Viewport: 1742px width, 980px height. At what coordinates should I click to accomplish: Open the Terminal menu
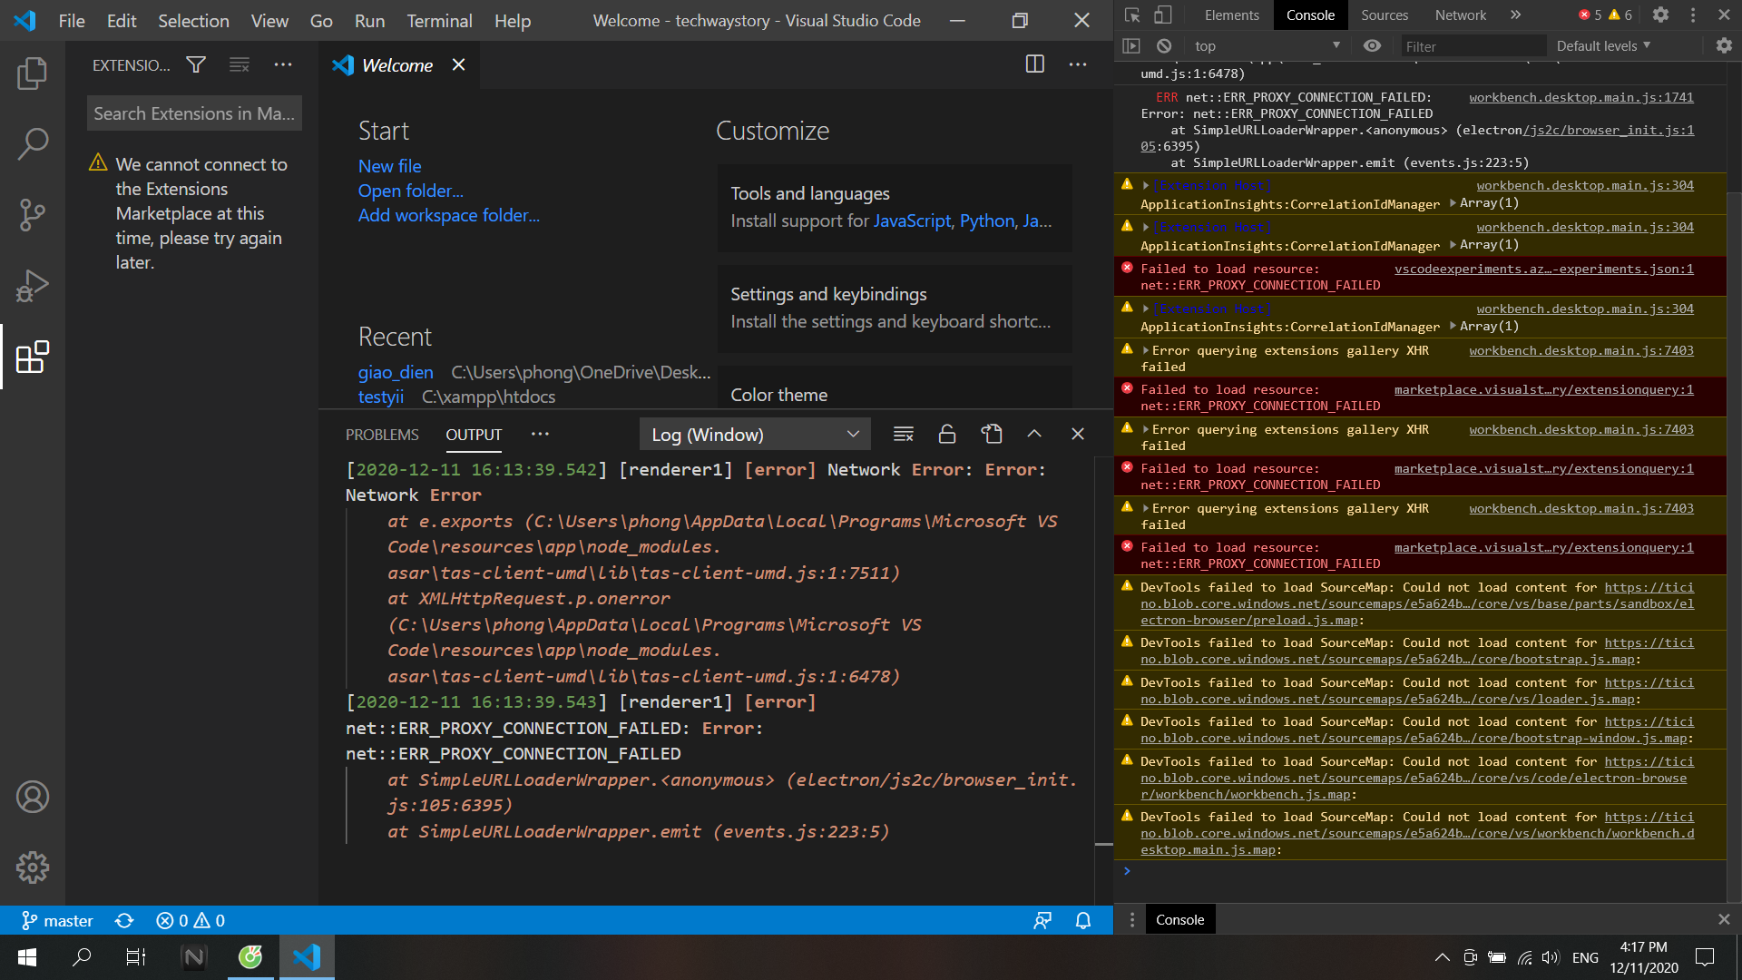439,20
